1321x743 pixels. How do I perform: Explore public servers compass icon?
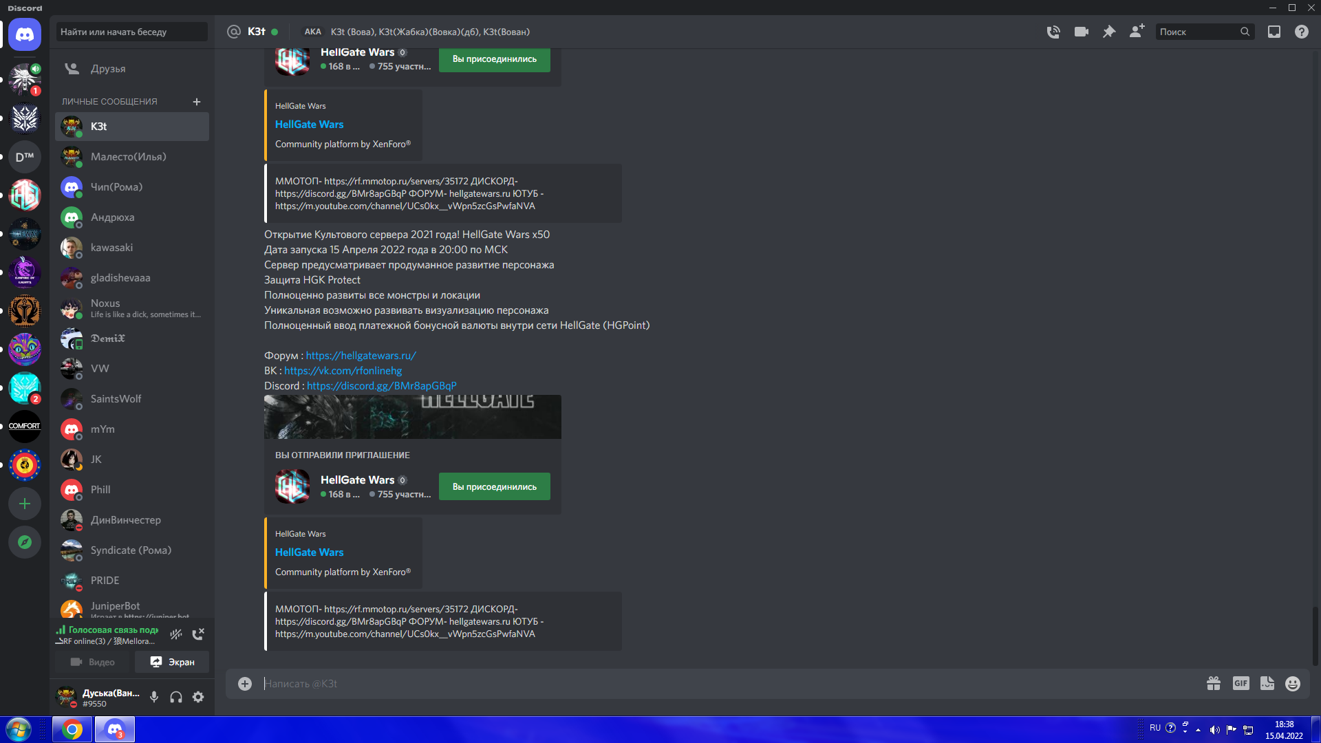(x=25, y=542)
